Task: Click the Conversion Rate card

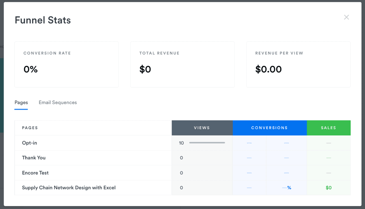Action: pyautogui.click(x=67, y=64)
